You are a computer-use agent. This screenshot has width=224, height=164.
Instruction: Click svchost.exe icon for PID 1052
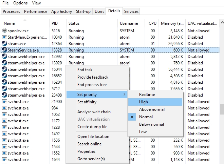[x=4, y=115]
